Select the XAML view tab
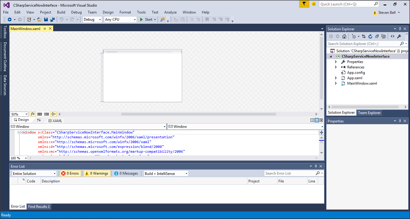This screenshot has width=410, height=219. tap(55, 121)
